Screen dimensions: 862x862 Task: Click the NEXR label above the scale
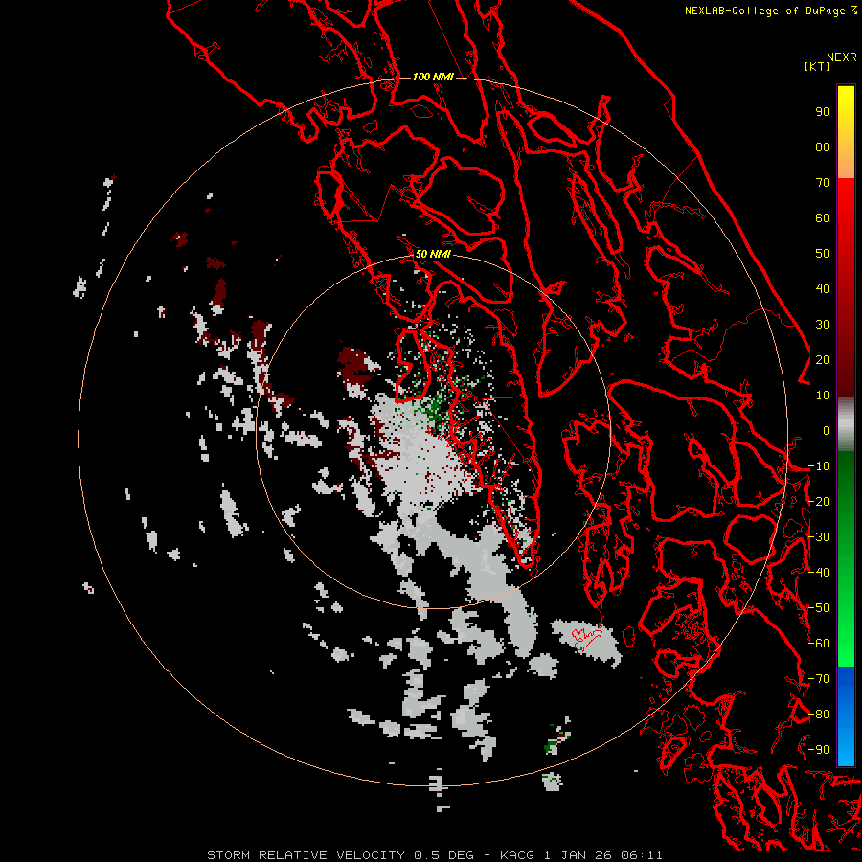click(841, 57)
